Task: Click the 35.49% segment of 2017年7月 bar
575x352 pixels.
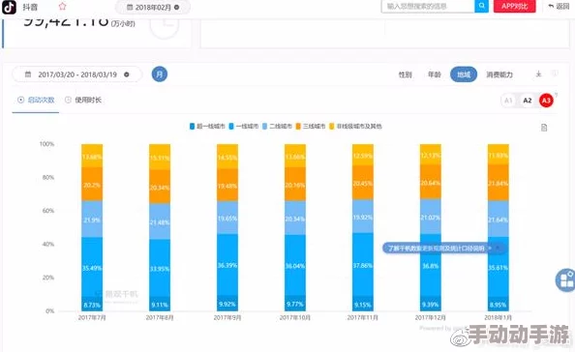Action: [x=92, y=267]
